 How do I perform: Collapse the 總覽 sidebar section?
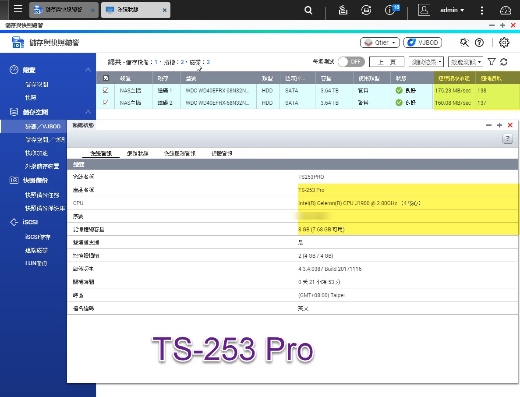(x=88, y=70)
